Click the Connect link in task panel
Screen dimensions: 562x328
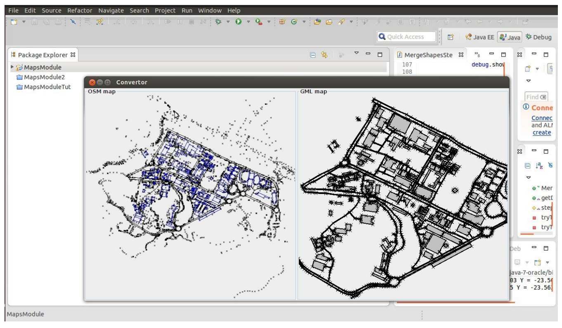pyautogui.click(x=542, y=118)
